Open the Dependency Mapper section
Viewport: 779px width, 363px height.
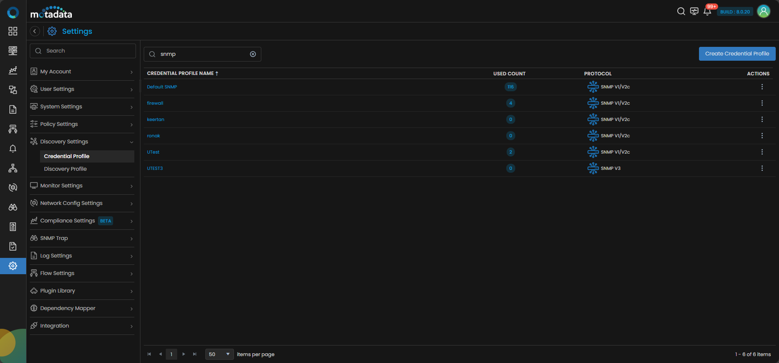(x=82, y=308)
